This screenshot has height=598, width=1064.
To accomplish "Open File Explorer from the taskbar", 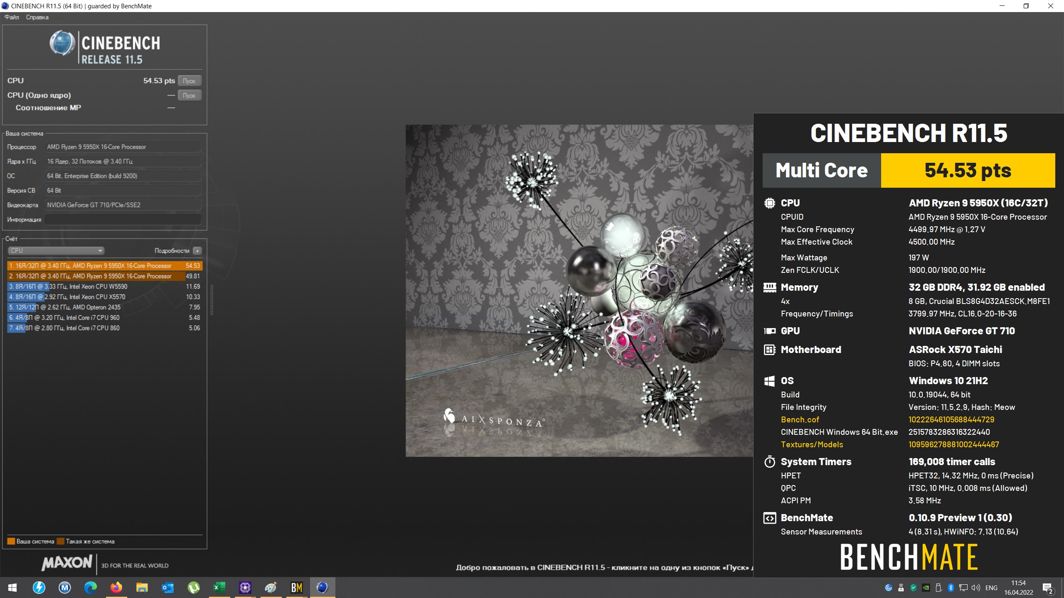I will click(x=142, y=588).
